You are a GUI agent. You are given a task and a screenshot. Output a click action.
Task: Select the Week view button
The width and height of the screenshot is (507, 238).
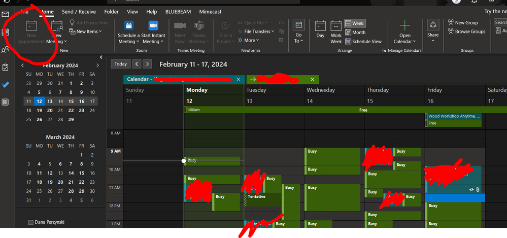pos(355,23)
